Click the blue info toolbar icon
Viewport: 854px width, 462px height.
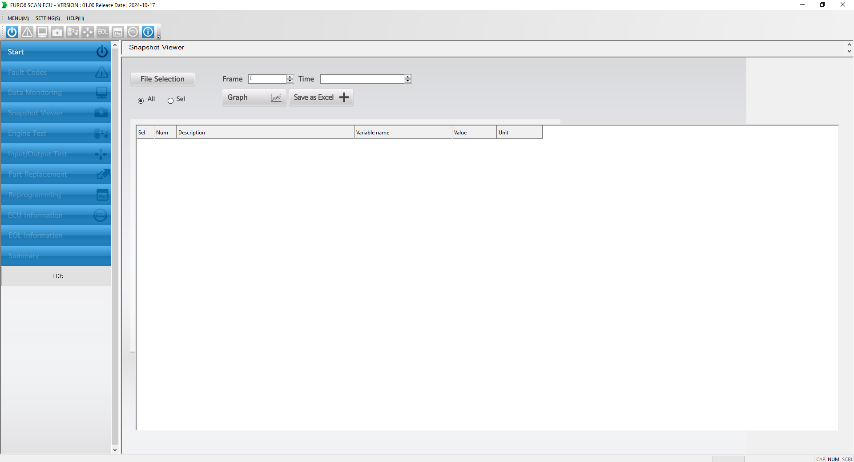148,32
